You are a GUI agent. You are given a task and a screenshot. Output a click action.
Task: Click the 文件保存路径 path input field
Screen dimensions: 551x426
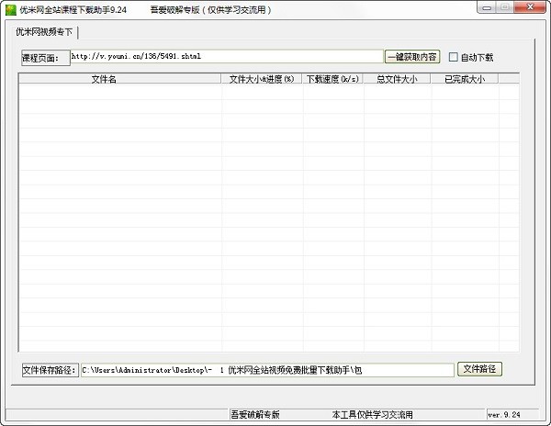(x=267, y=370)
